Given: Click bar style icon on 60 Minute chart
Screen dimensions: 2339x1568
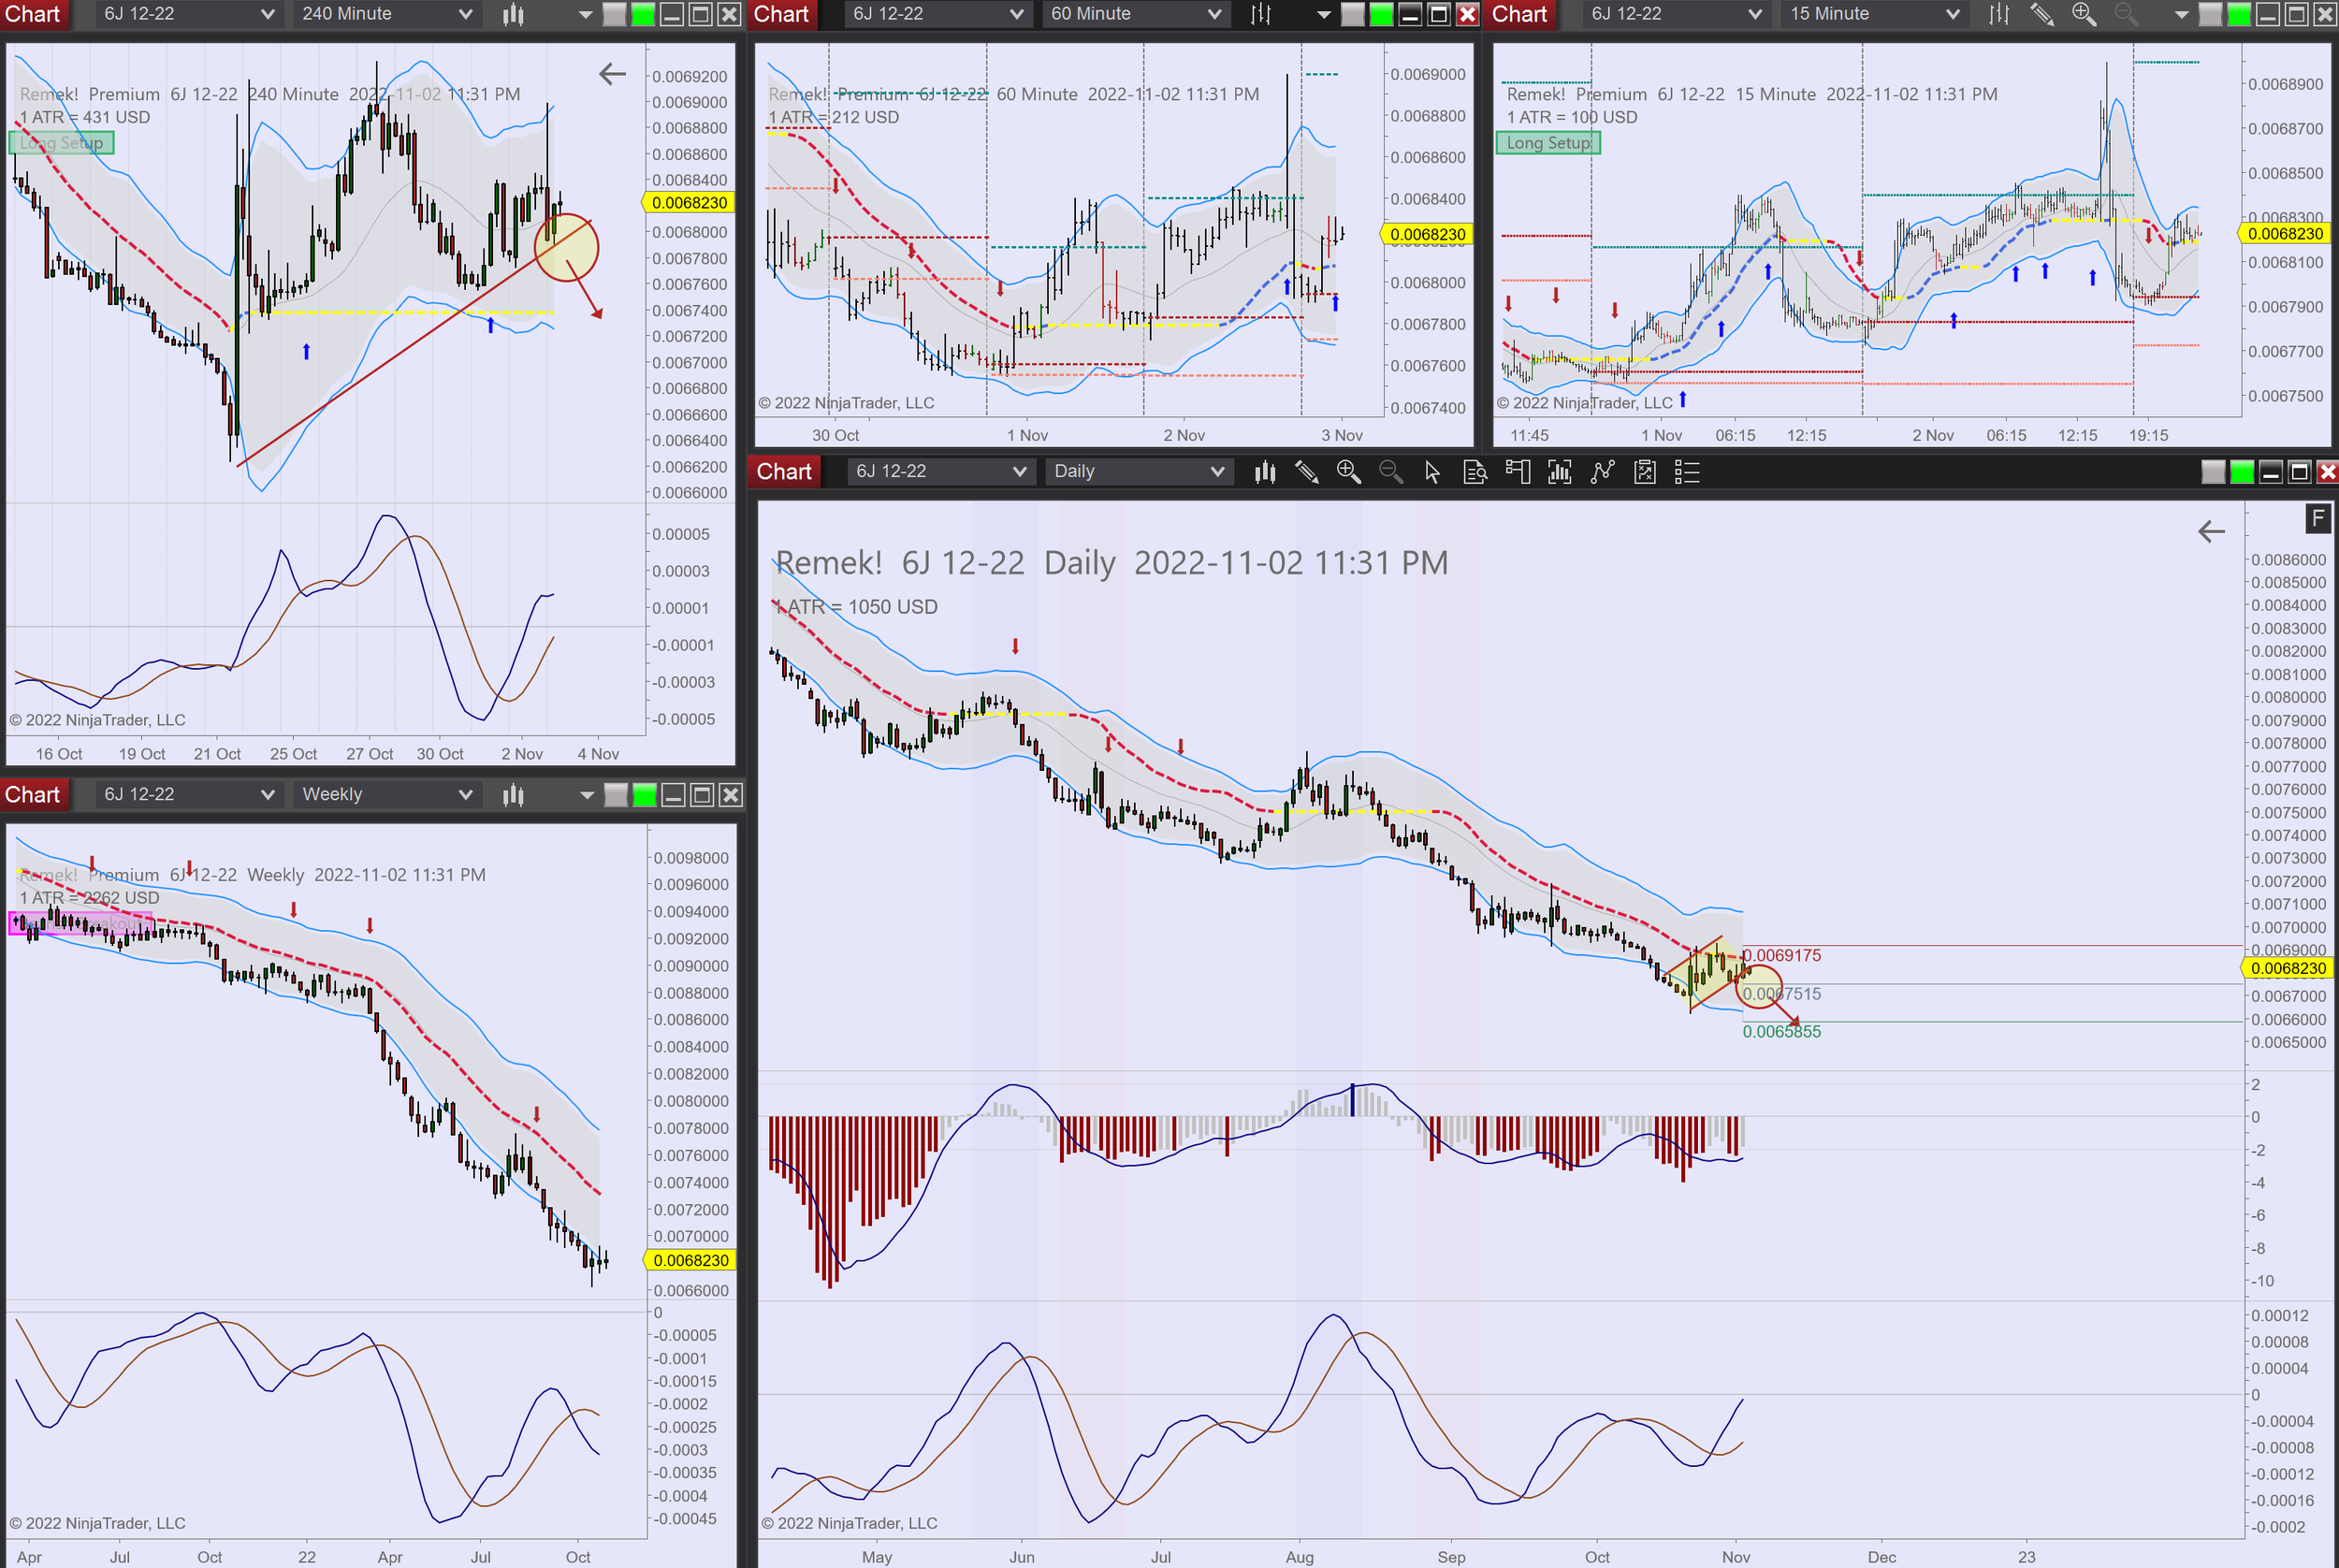Looking at the screenshot, I should click(x=1261, y=14).
